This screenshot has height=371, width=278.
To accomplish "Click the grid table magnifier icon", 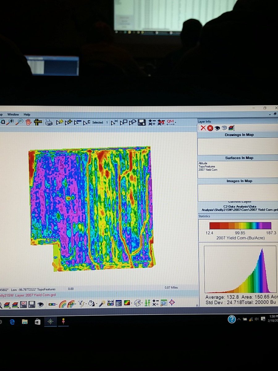I will click(164, 303).
